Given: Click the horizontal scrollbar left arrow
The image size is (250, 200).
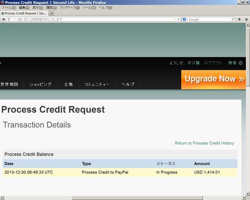Looking at the screenshot, I should [x=2, y=198].
